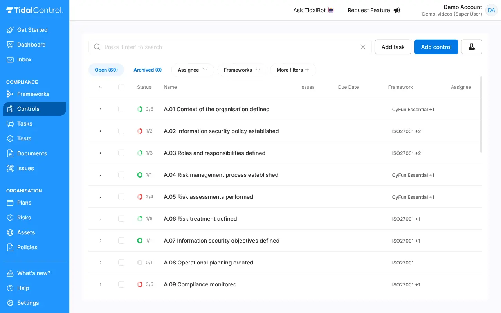Click the Add control button
This screenshot has width=501, height=313.
tap(436, 47)
